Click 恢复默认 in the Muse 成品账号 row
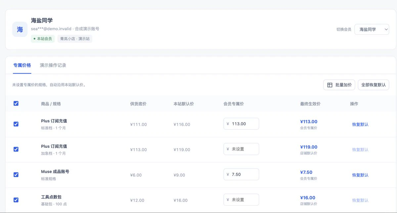This screenshot has width=397, height=213. [x=360, y=175]
